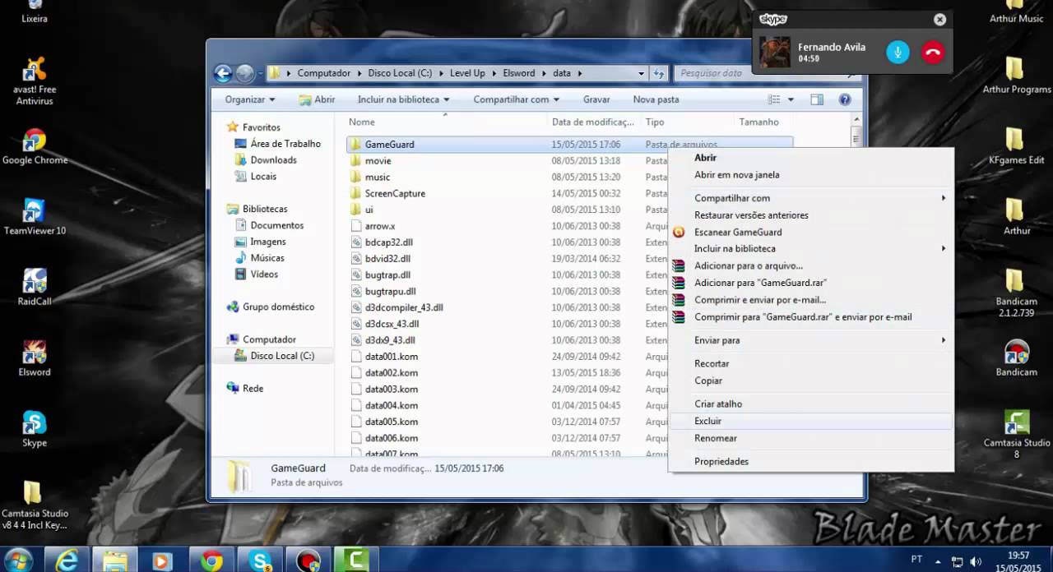Open Internet Explorer from taskbar
This screenshot has height=572, width=1053.
(x=67, y=560)
